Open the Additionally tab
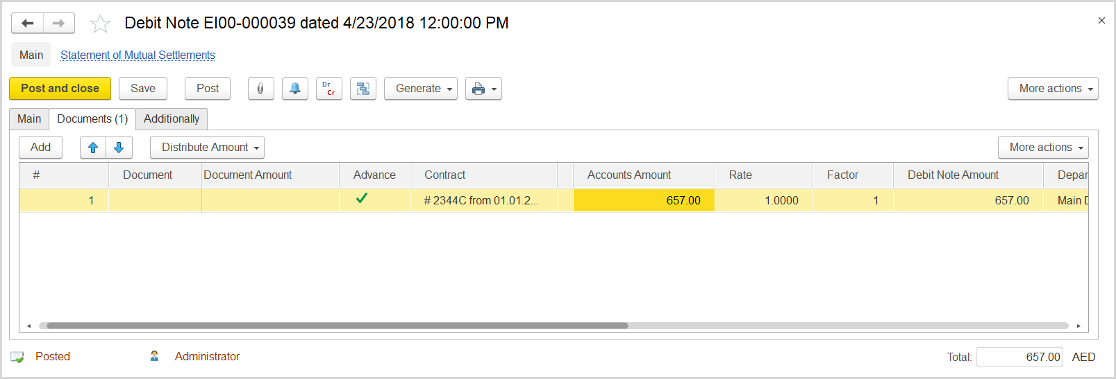Image resolution: width=1116 pixels, height=379 pixels. 172,119
